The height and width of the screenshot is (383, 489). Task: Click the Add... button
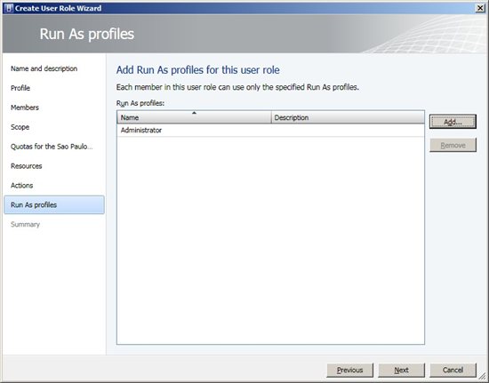(x=453, y=122)
